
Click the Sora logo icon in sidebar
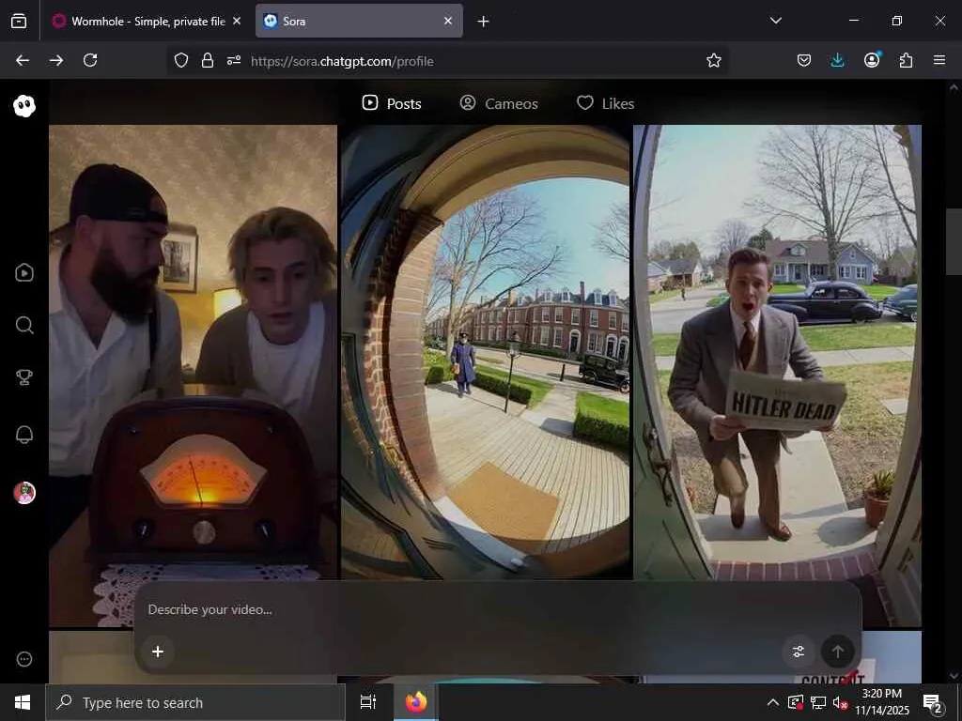[x=24, y=106]
